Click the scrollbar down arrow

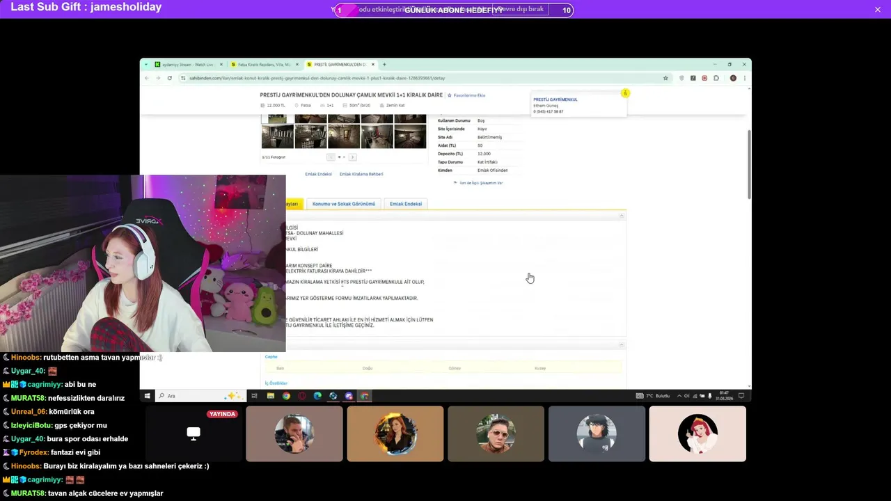[x=749, y=385]
